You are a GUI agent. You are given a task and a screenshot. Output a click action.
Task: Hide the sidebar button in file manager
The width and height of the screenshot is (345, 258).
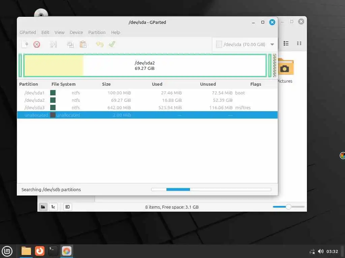pyautogui.click(x=67, y=207)
